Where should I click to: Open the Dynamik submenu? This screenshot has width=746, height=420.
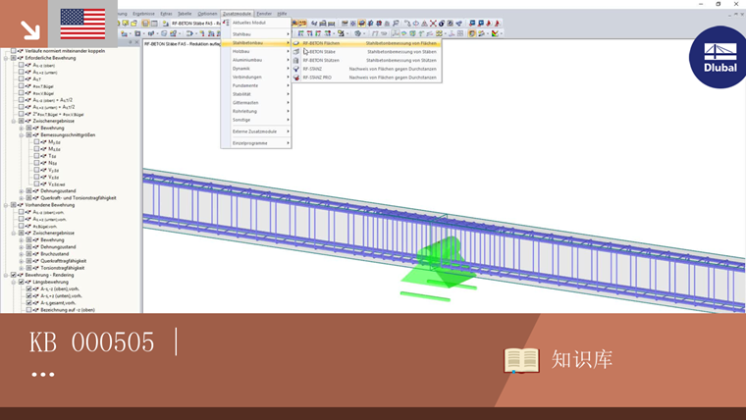[x=256, y=69]
